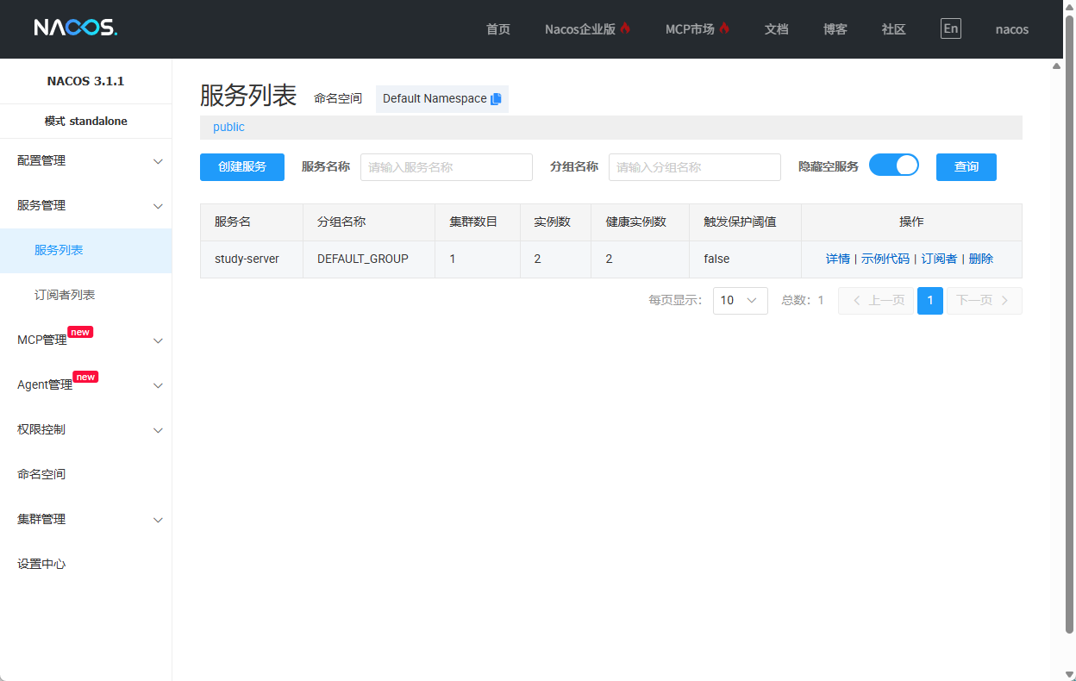Select the public namespace tab

(x=228, y=128)
